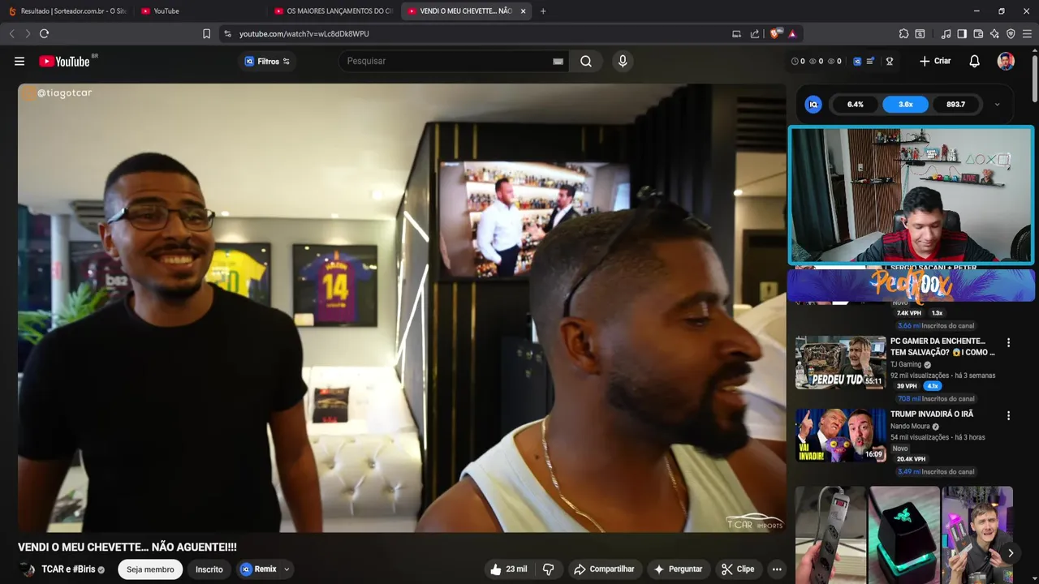Click the youtube.com URL address field
The width and height of the screenshot is (1039, 584).
[x=304, y=33]
